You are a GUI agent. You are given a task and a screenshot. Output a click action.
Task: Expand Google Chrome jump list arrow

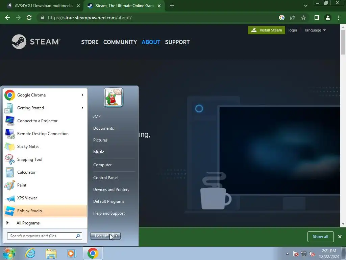coord(82,95)
